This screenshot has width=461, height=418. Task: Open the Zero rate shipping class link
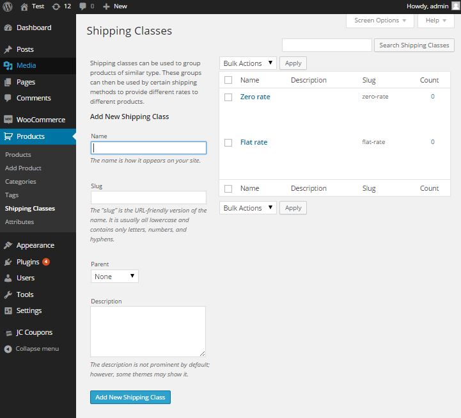pyautogui.click(x=255, y=97)
